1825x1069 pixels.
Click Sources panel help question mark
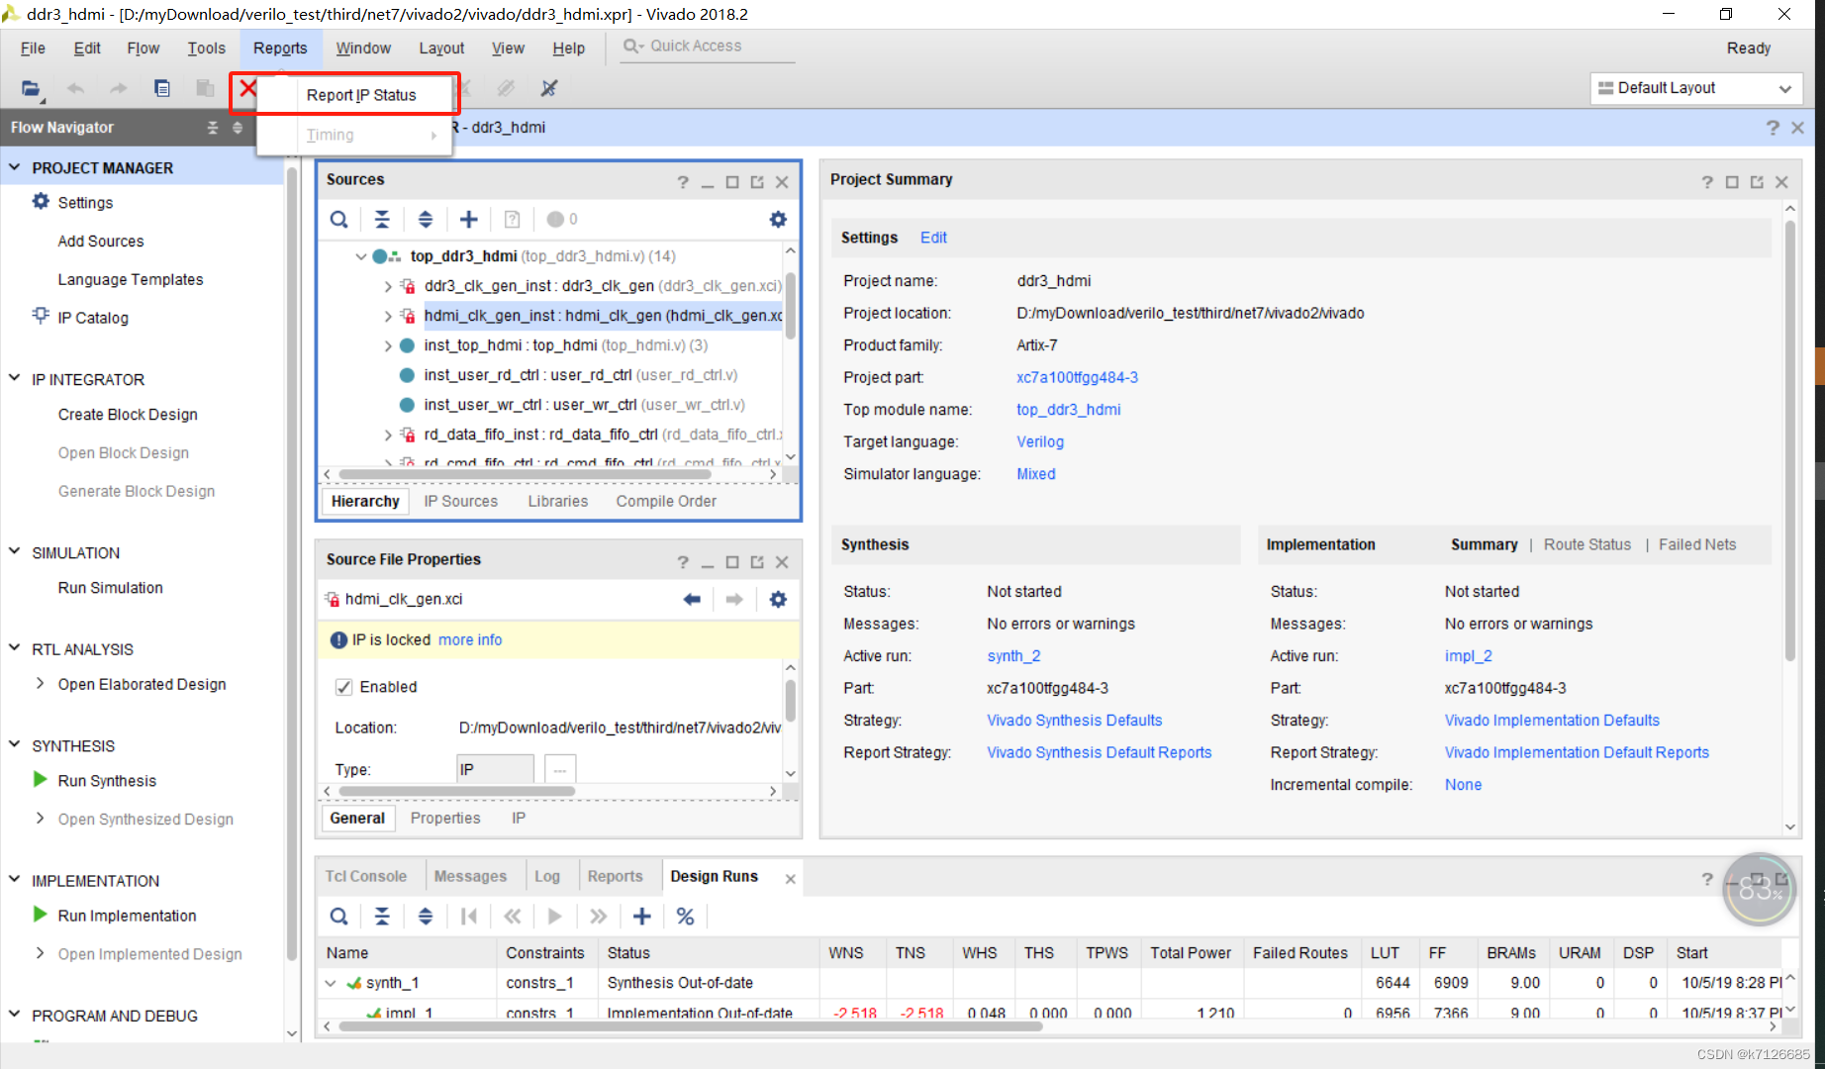pos(683,182)
